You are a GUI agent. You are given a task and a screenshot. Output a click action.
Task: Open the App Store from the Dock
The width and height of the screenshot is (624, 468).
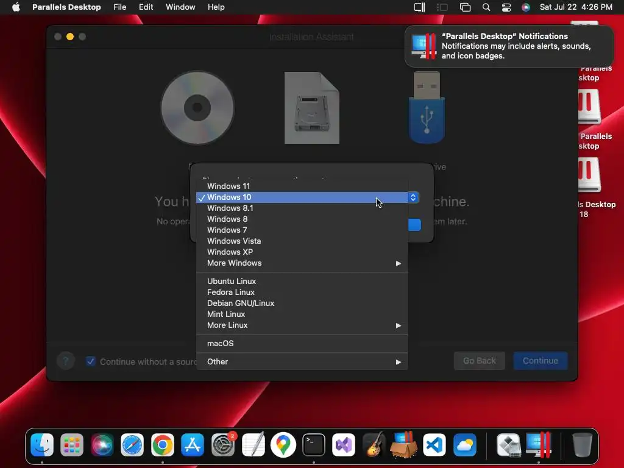(193, 444)
